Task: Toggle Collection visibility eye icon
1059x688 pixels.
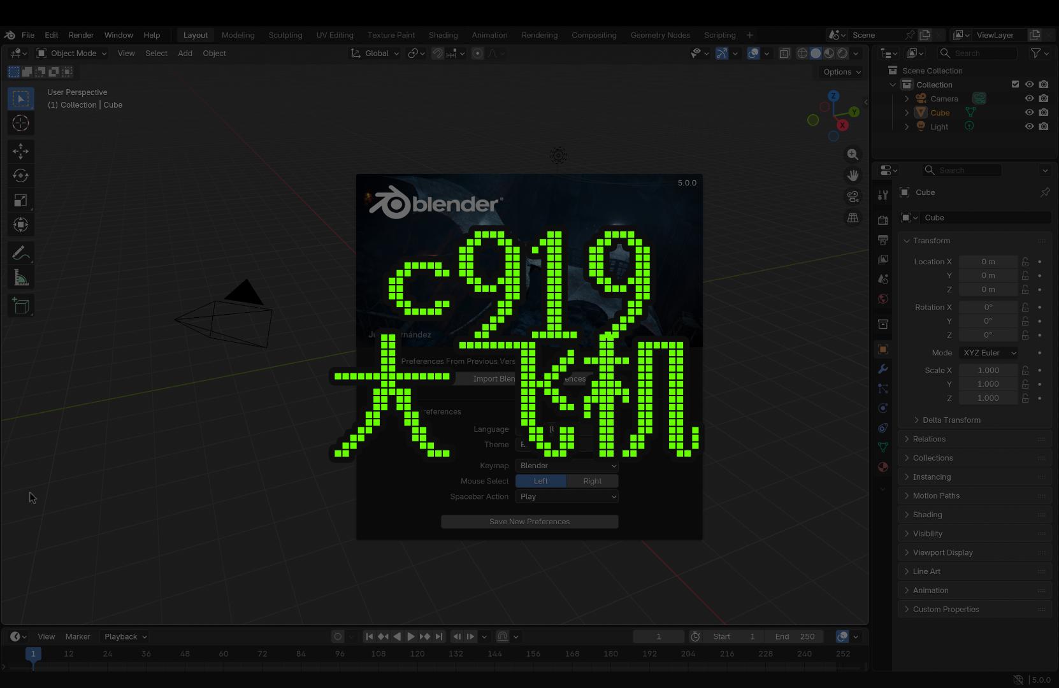Action: pyautogui.click(x=1029, y=85)
